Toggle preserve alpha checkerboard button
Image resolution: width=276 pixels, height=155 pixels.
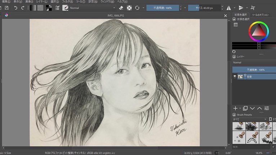click(129, 8)
